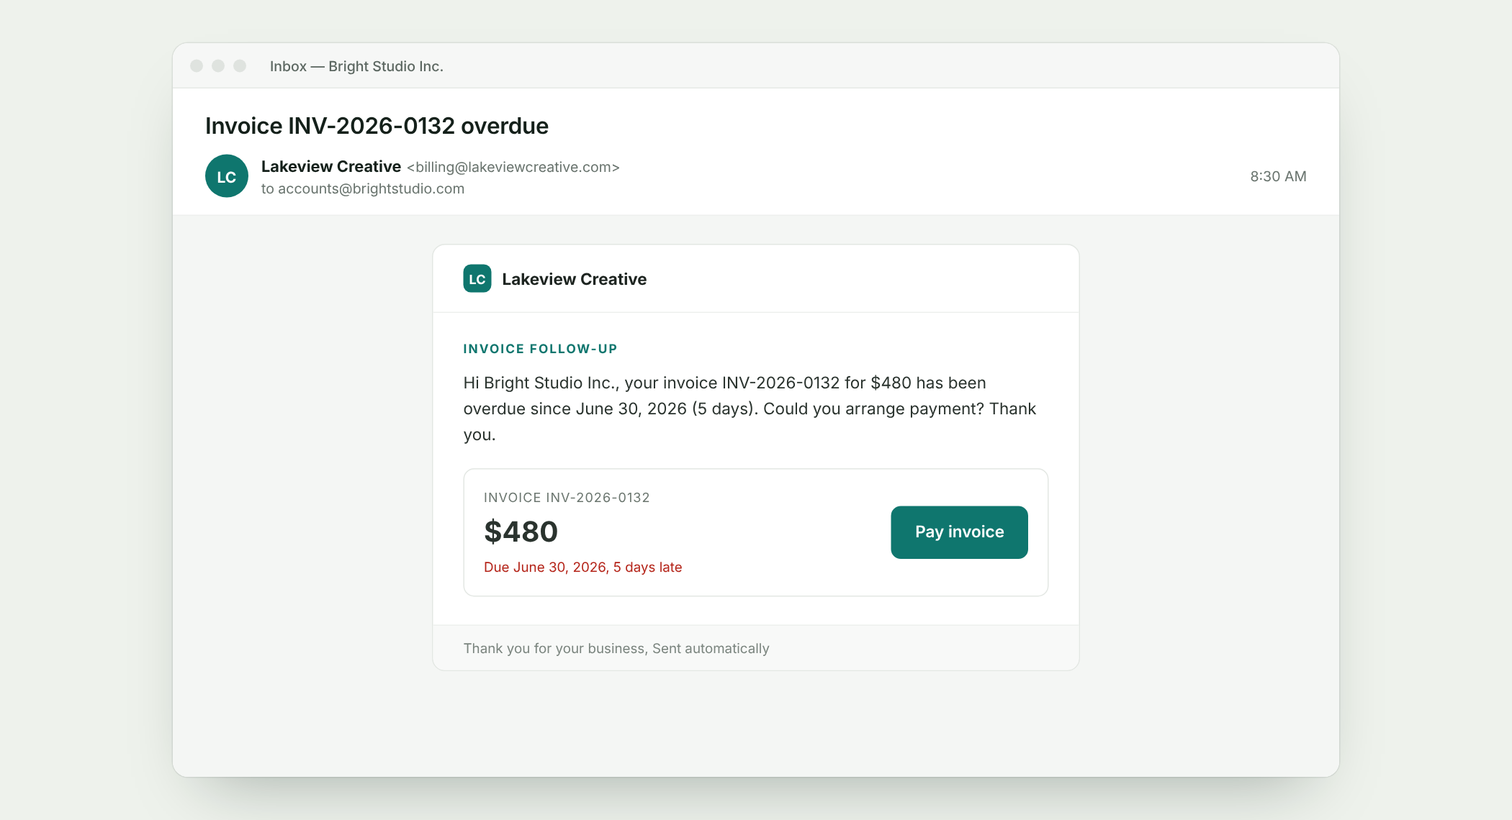Click the red Due June 30, 2026 late notice
This screenshot has height=820, width=1512.
pyautogui.click(x=582, y=568)
